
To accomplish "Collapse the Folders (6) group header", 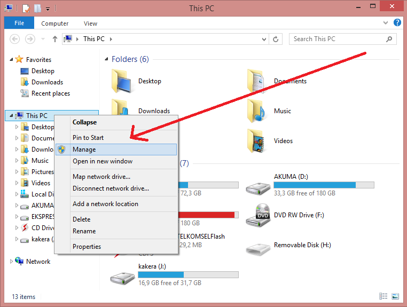I will point(106,59).
